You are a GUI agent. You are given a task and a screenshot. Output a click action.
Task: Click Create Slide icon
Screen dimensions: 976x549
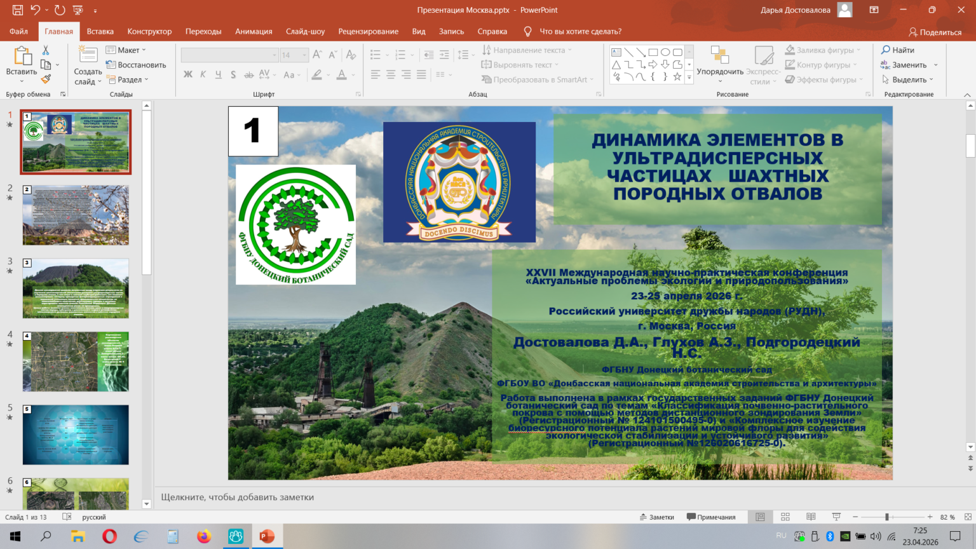88,56
